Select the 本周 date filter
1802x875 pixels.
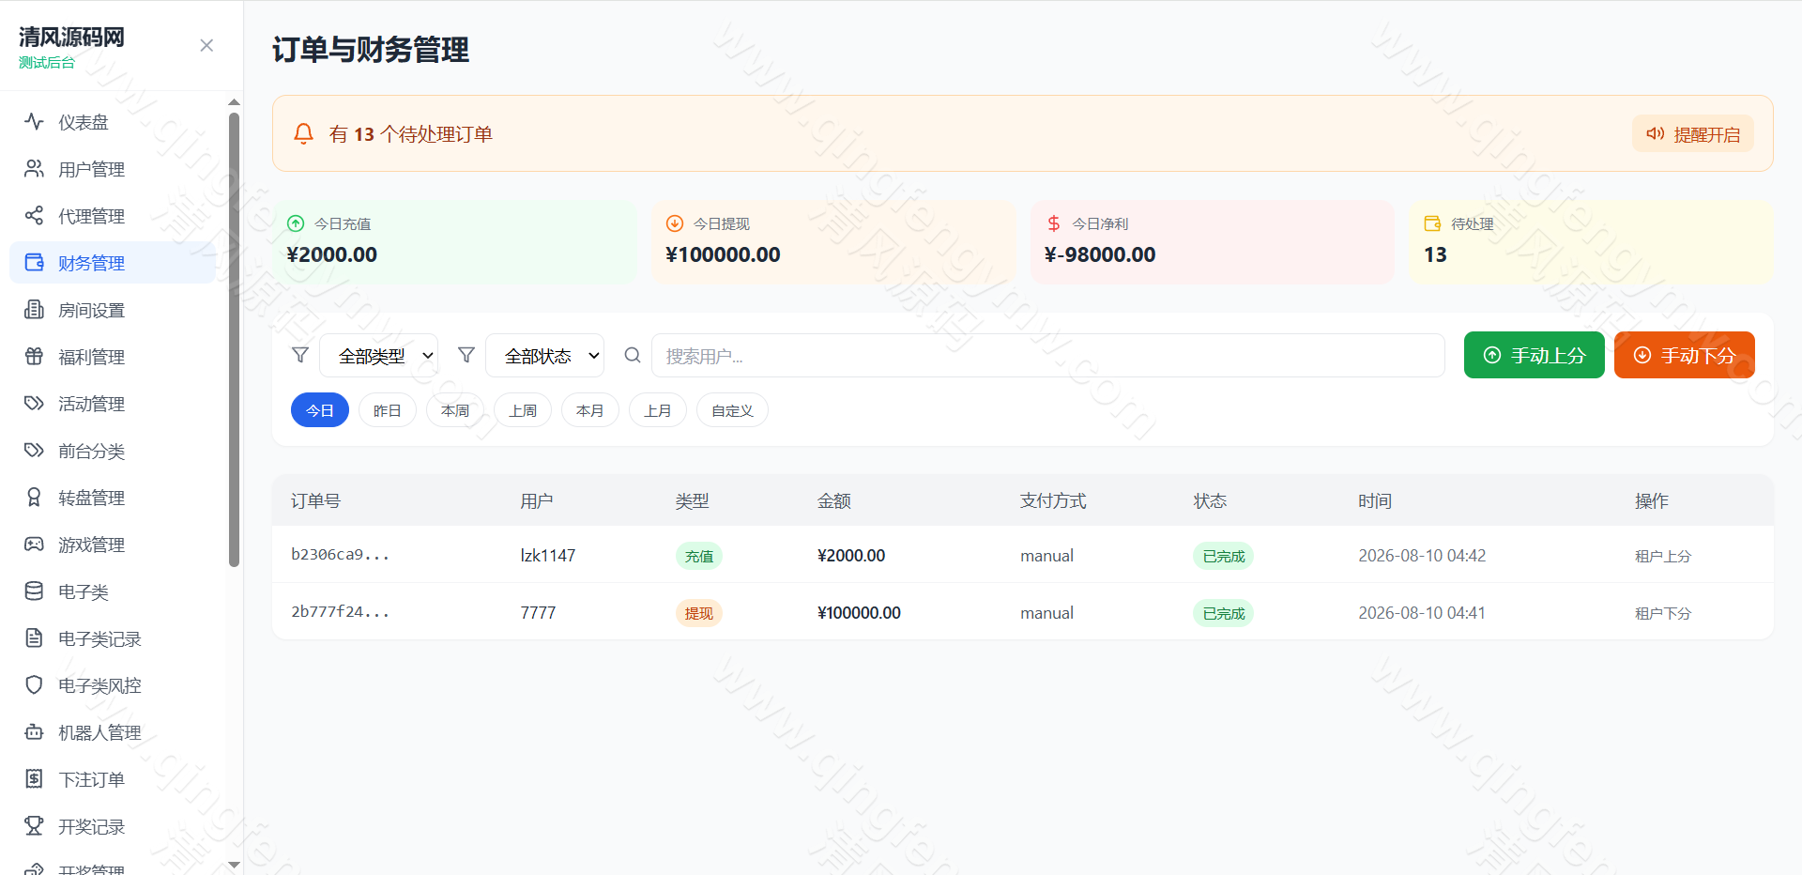(455, 410)
